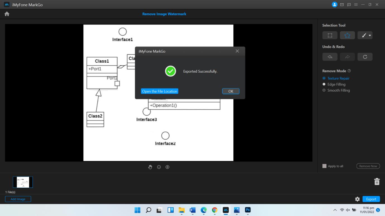Open the Wi-Fi network tray icon

(342, 210)
